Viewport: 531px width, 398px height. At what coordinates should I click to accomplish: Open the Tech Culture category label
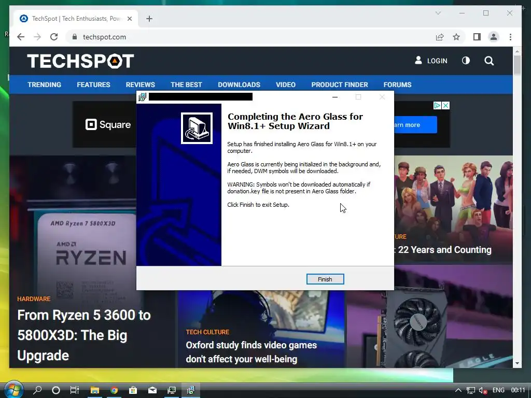207,332
